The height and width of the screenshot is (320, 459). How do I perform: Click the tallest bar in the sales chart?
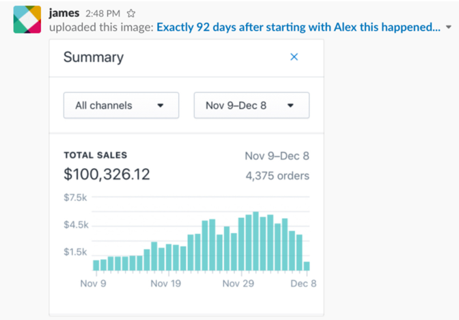coord(255,241)
